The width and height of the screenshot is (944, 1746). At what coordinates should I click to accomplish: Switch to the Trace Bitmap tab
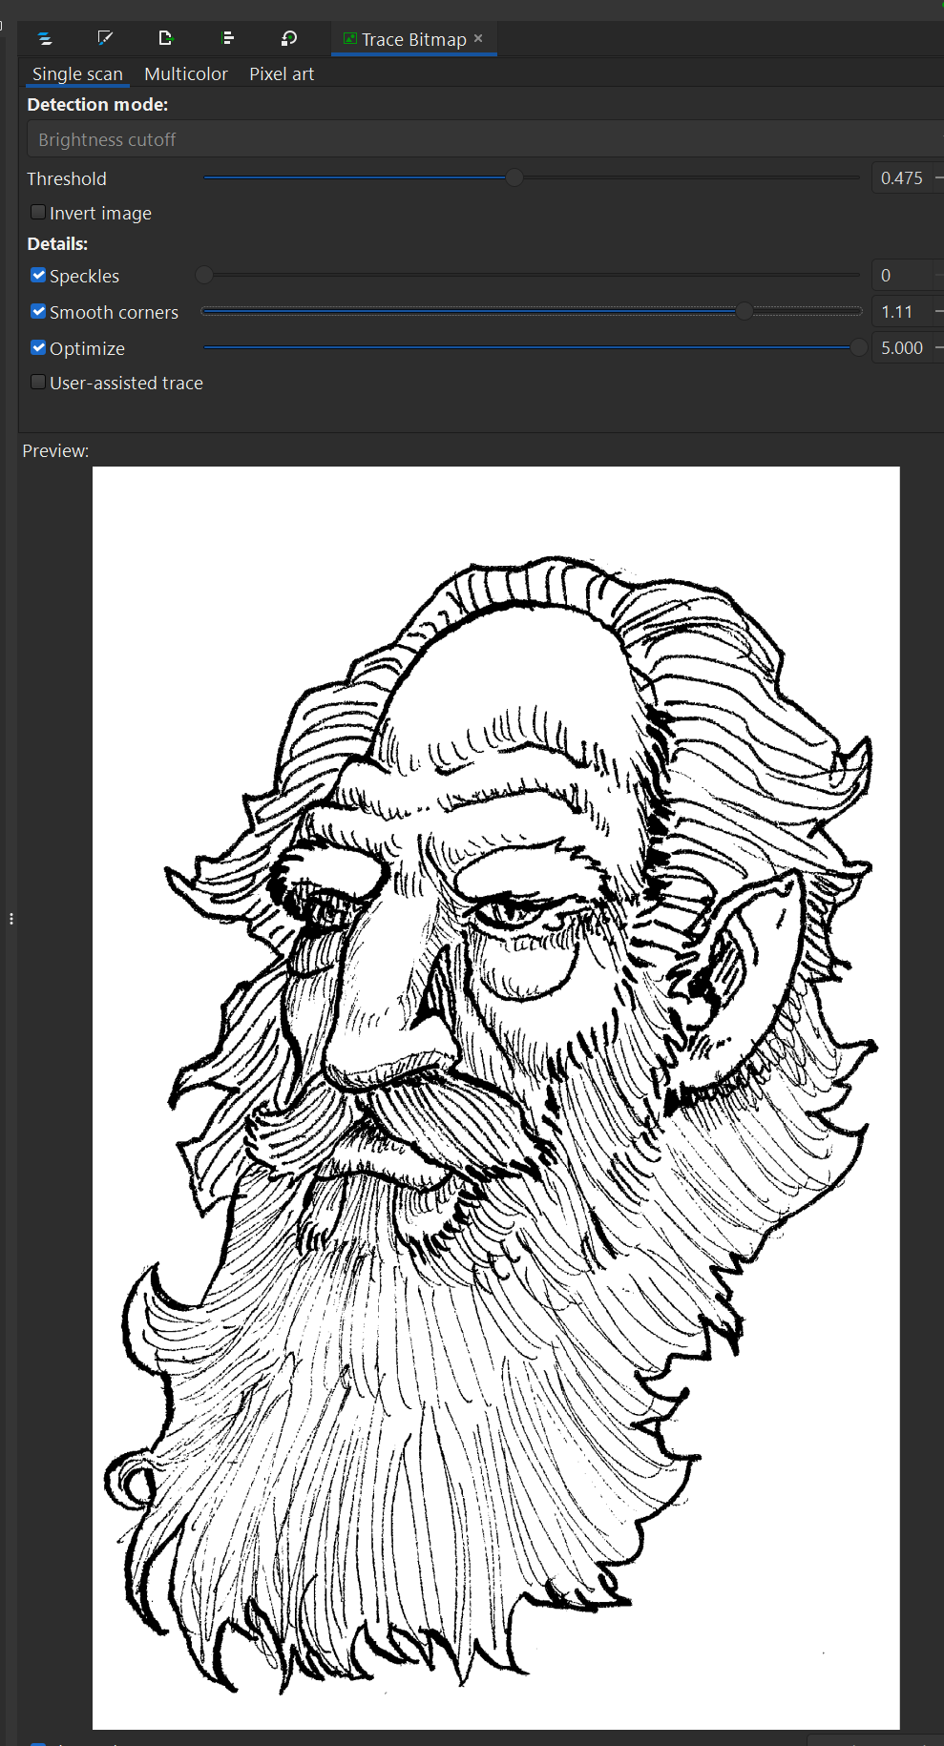click(414, 39)
